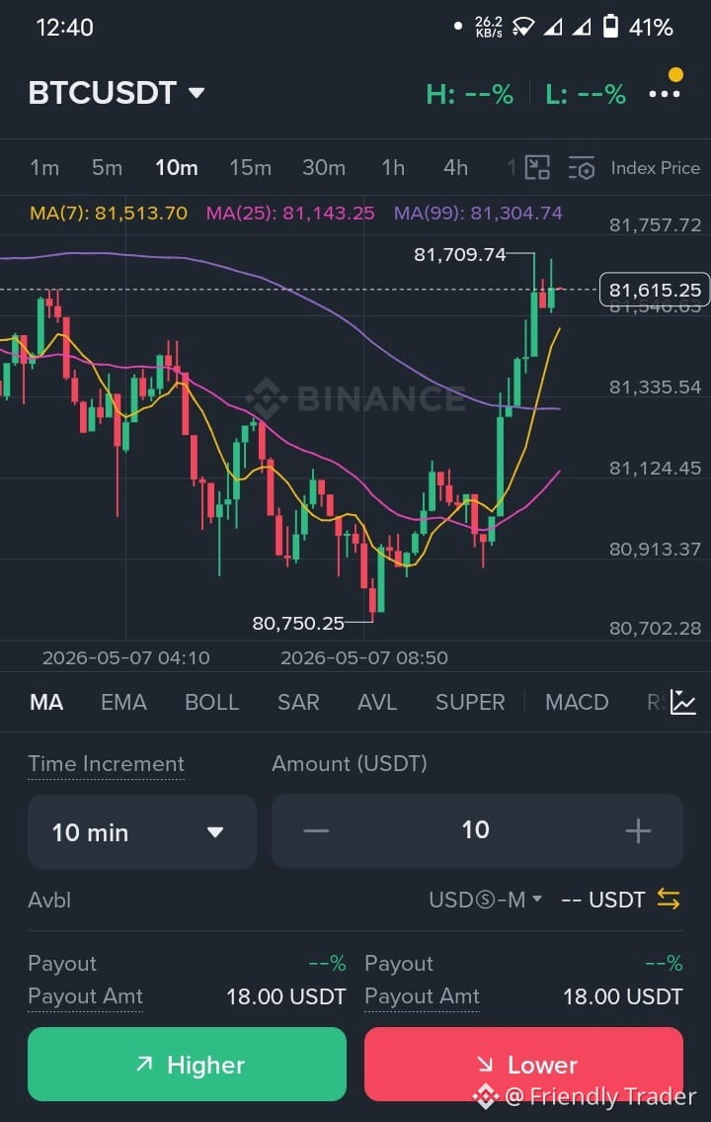Tap the left Payout Amt label
This screenshot has width=711, height=1122.
[x=85, y=996]
